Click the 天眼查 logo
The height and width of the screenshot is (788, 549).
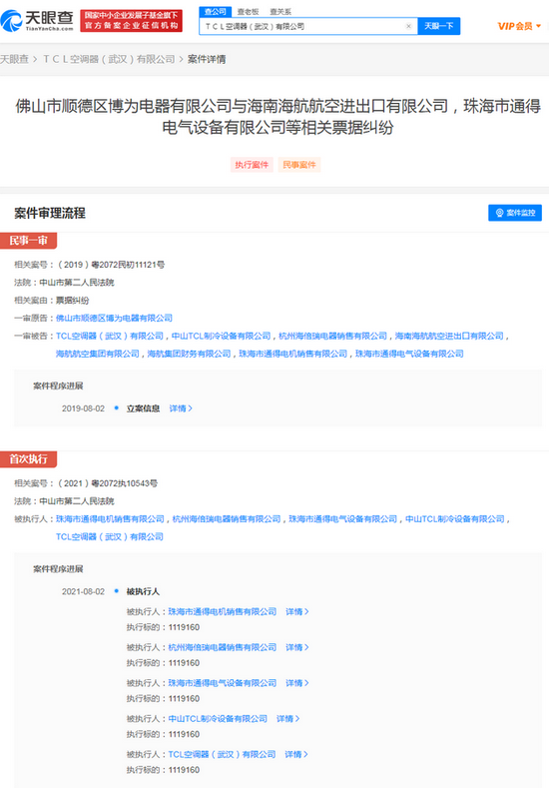(37, 21)
